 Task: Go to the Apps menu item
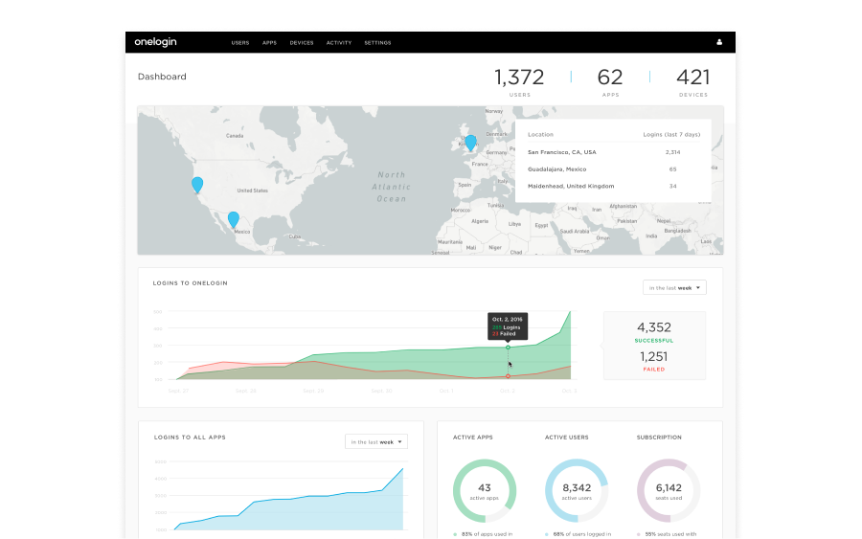coord(269,43)
